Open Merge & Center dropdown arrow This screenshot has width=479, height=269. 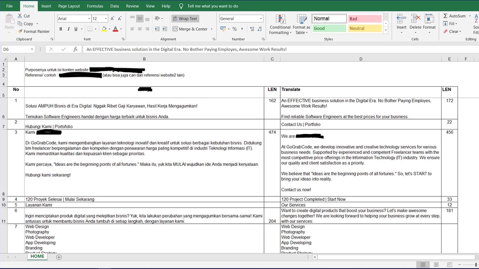[x=212, y=29]
